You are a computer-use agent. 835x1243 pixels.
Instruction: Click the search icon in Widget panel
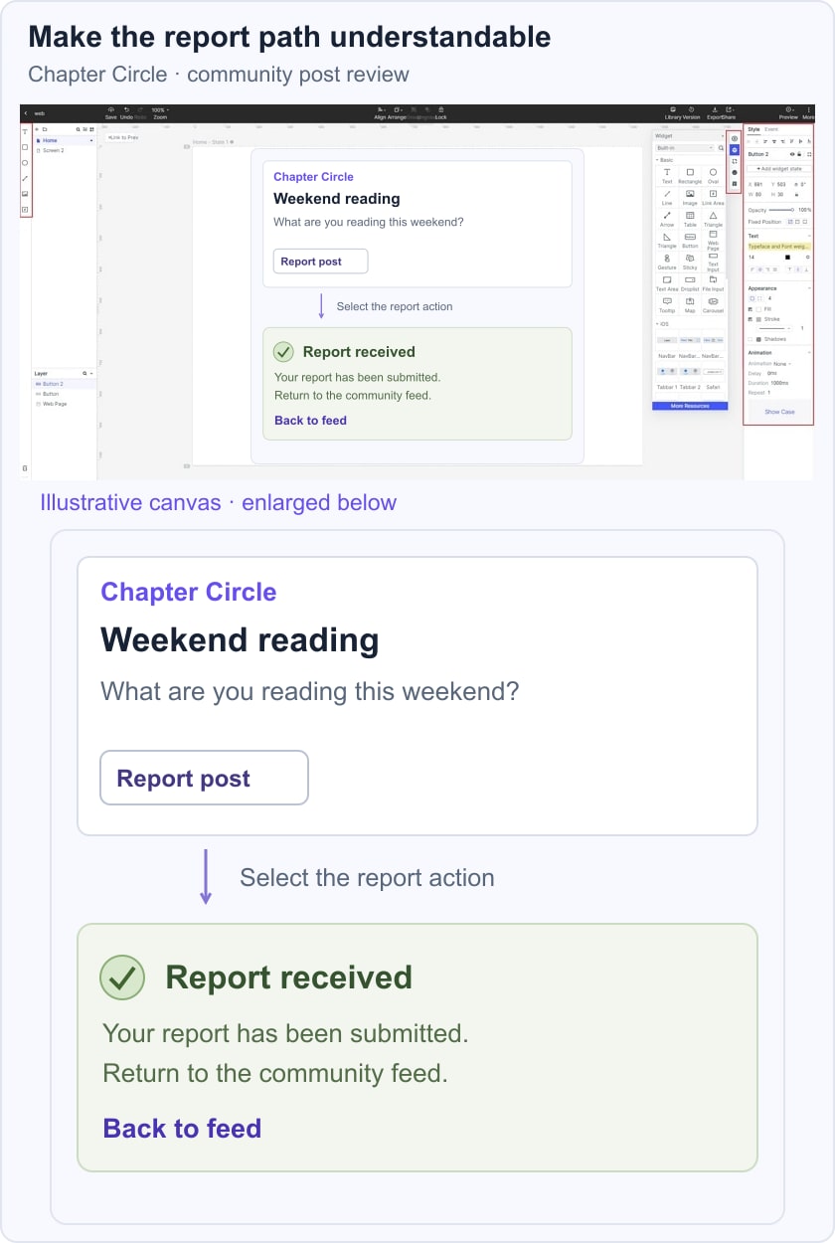[721, 148]
